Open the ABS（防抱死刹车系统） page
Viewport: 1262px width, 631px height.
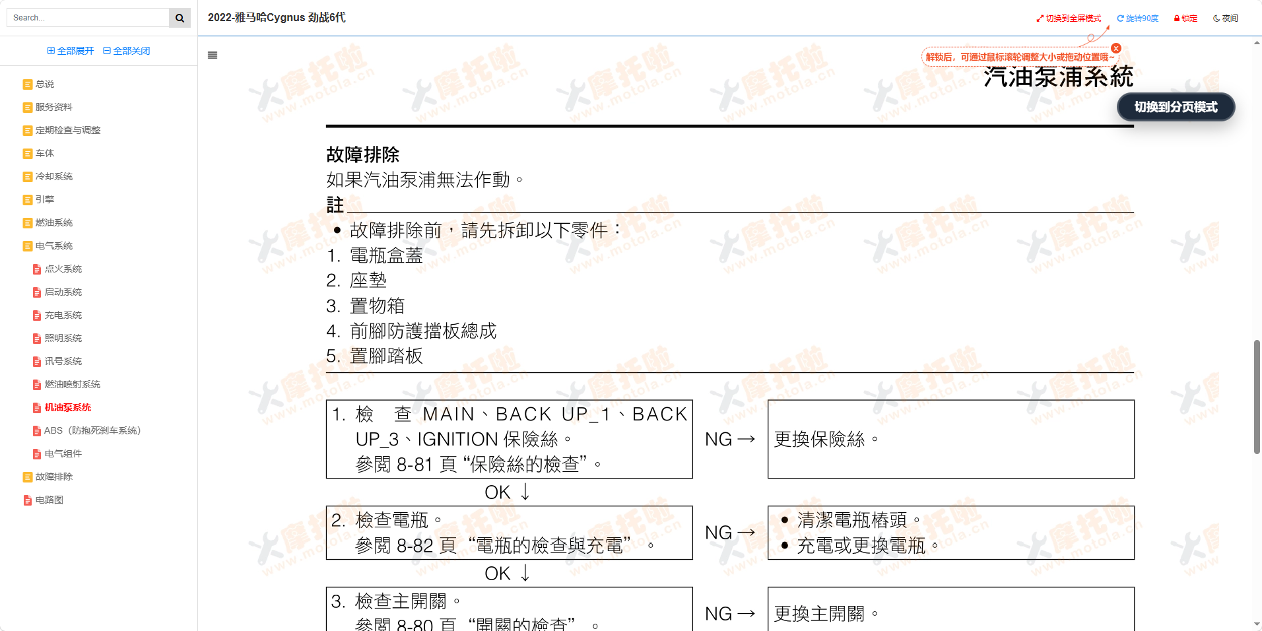pos(92,430)
